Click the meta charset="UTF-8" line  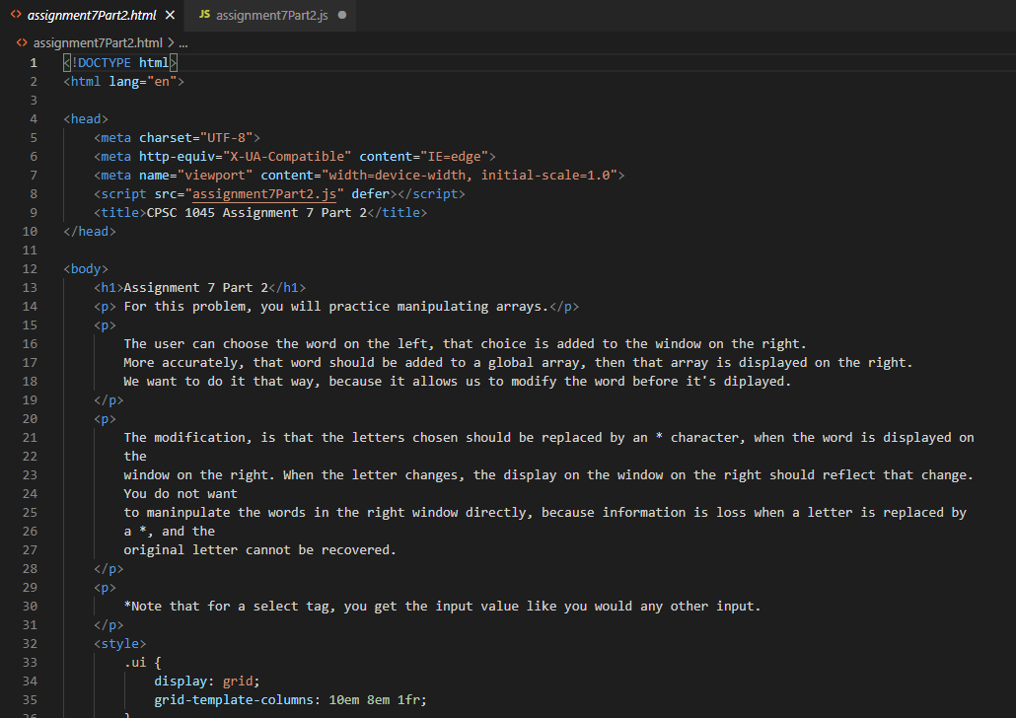coord(177,138)
